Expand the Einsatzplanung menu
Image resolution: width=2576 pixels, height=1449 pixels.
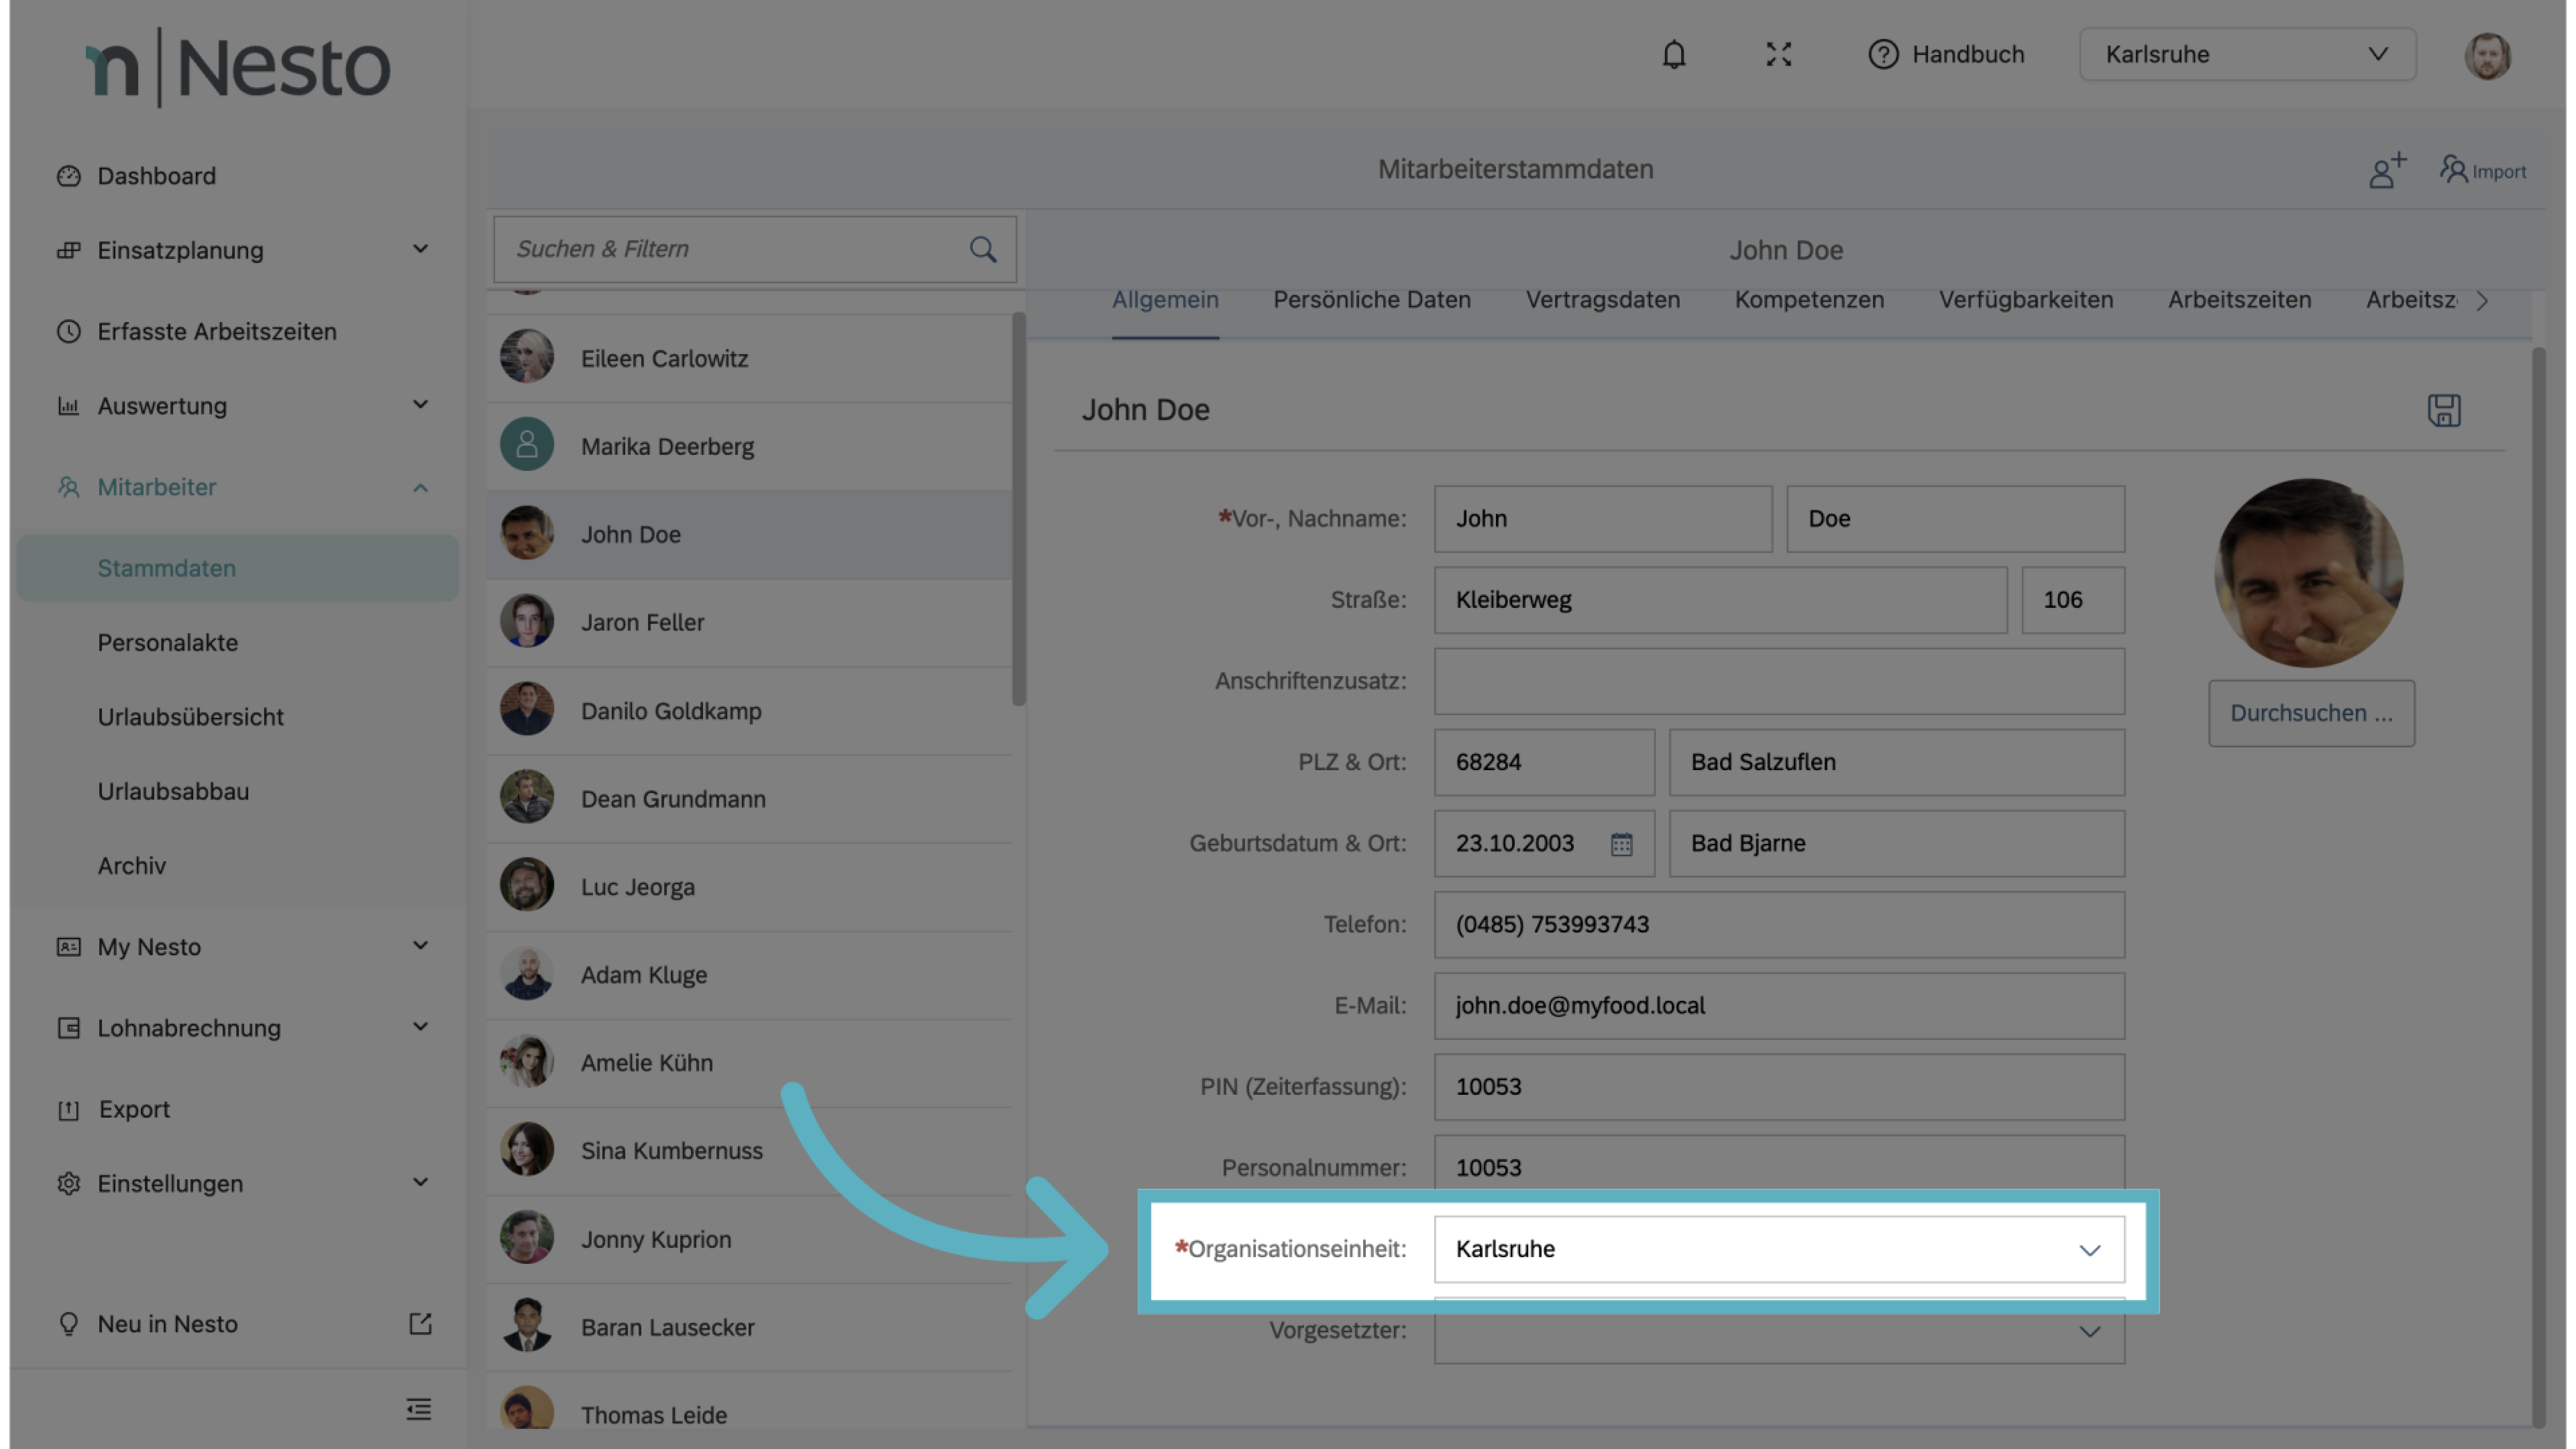point(420,249)
